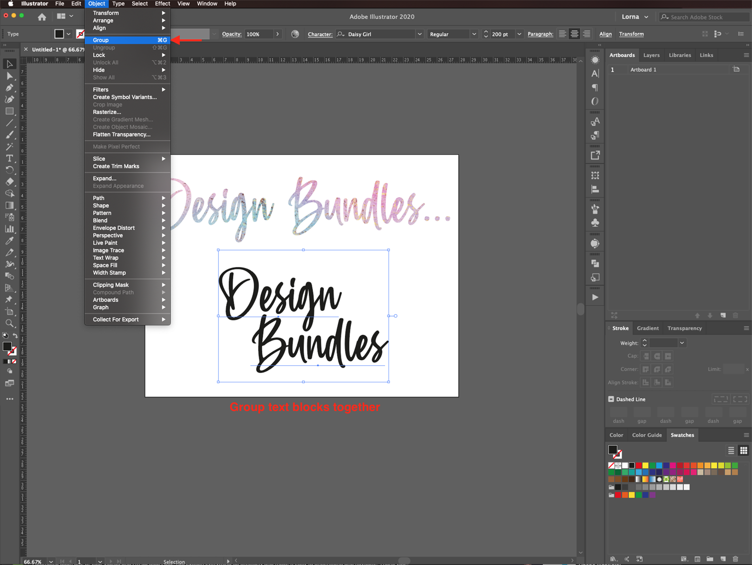This screenshot has width=752, height=565.
Task: Open the Character panel icon in dock
Action: click(595, 73)
